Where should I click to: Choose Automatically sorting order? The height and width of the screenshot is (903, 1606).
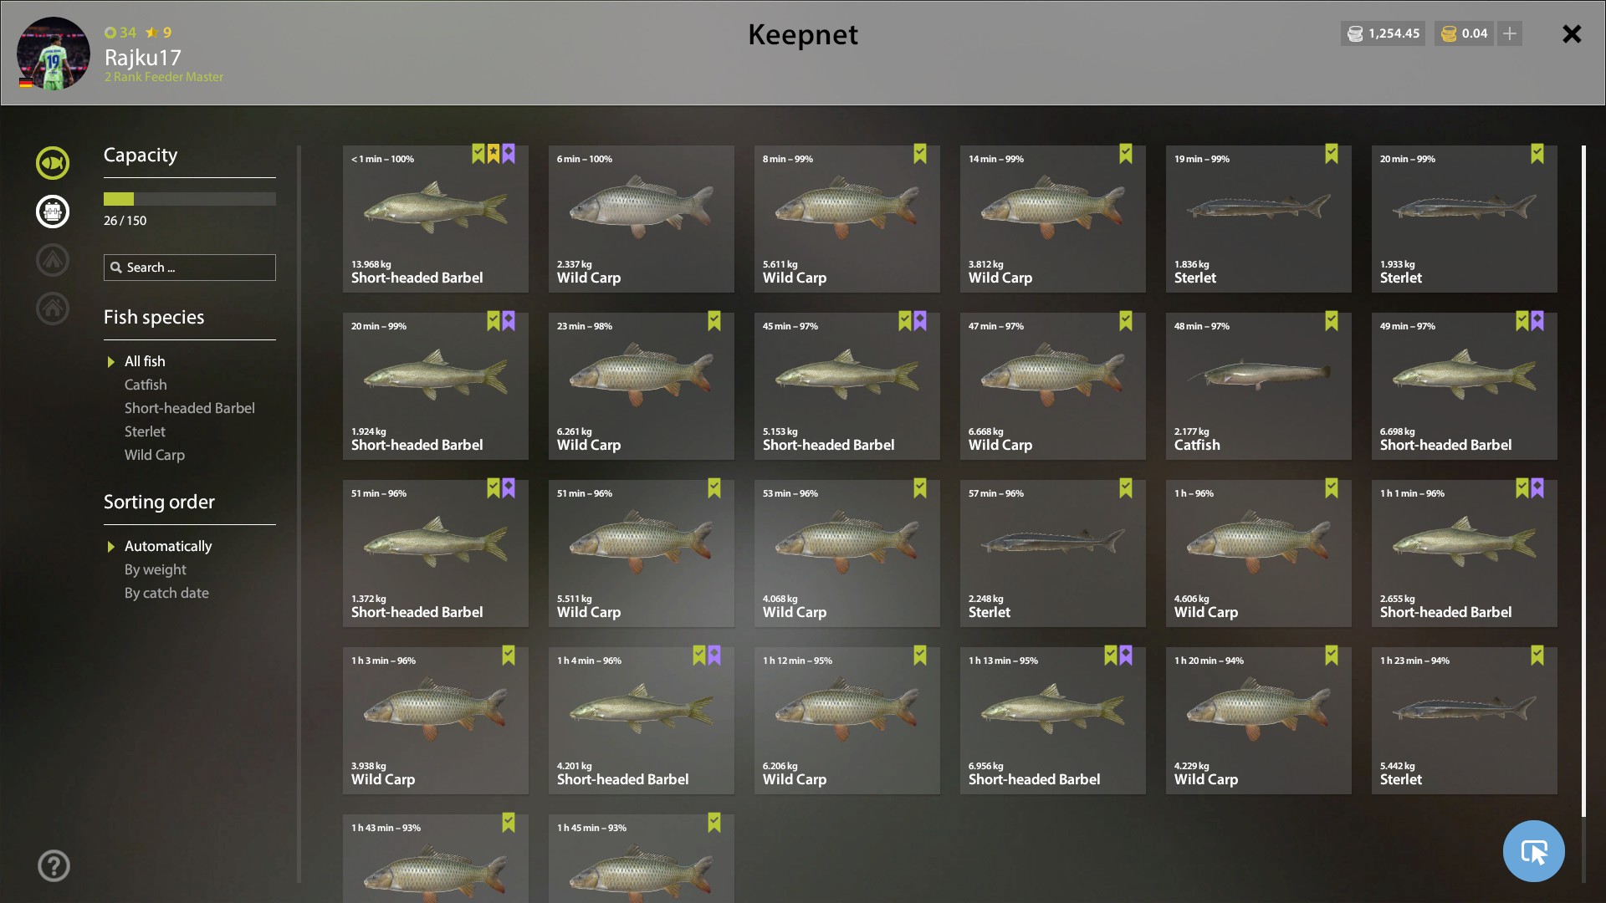tap(168, 546)
